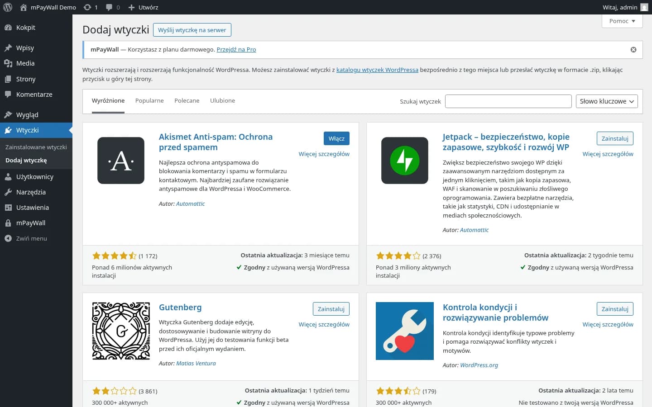Open the Przejdź na Pro link

tap(236, 49)
